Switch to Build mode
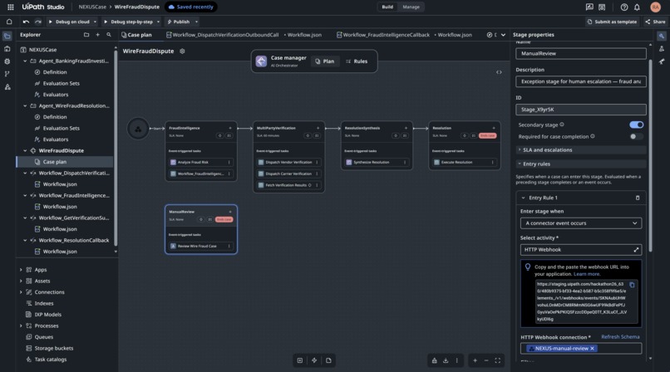Viewport: 670px width, 372px height. point(387,7)
